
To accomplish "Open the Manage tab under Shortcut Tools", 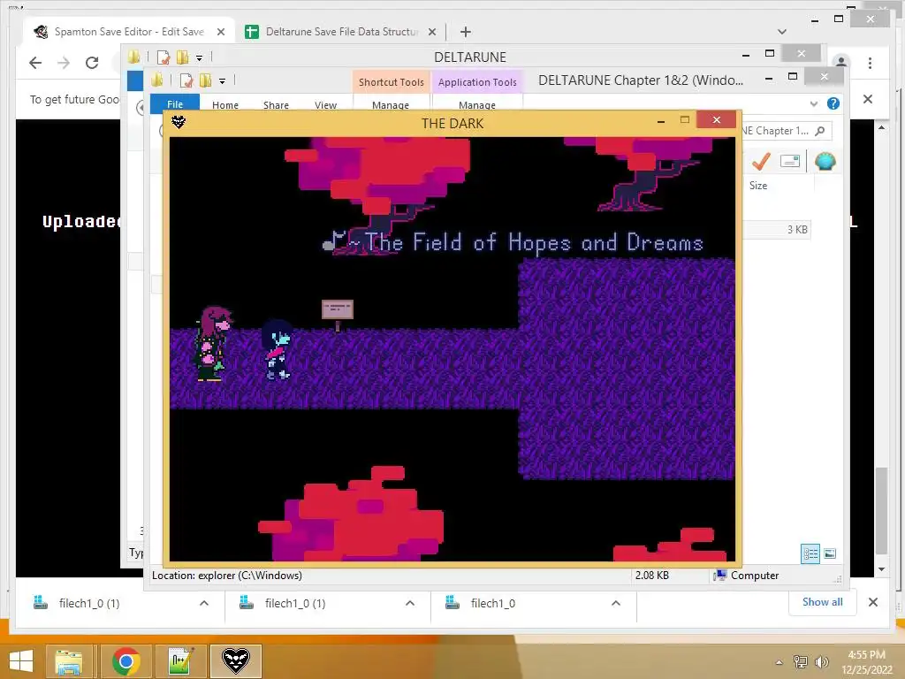I will (x=391, y=104).
